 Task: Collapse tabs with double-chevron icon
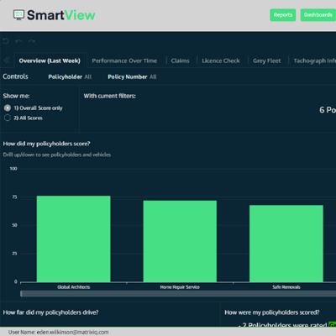7,60
